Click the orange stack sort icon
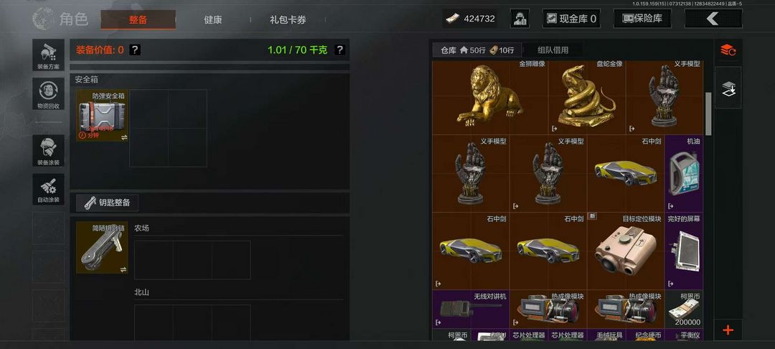The width and height of the screenshot is (775, 349). pyautogui.click(x=728, y=50)
